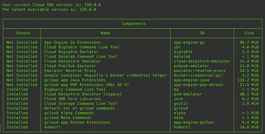Click the 'alpha' ID

tap(180, 113)
